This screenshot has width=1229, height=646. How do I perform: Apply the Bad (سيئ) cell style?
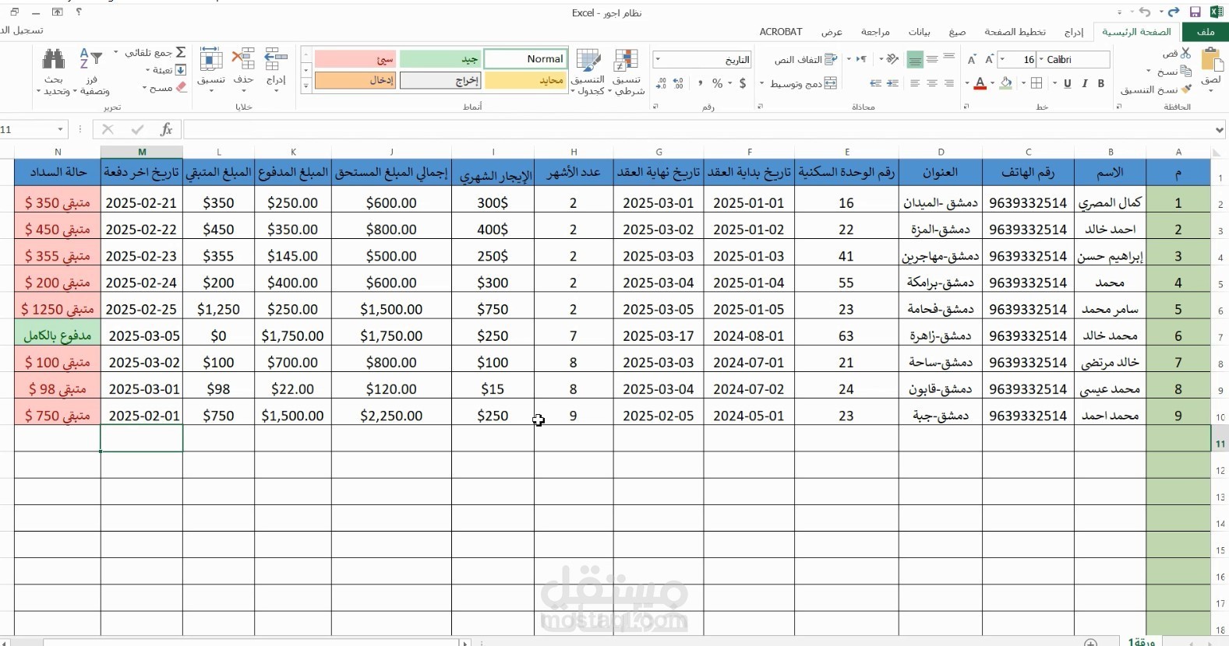coord(356,59)
